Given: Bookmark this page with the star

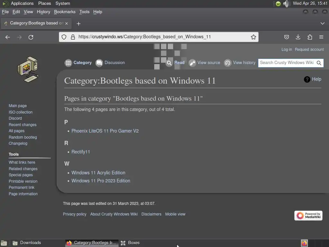Looking at the screenshot, I should (253, 37).
